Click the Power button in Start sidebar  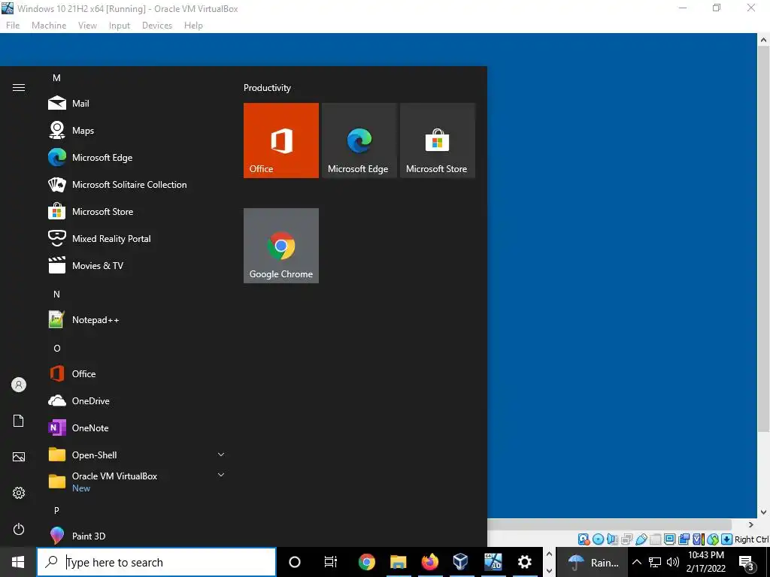click(19, 529)
